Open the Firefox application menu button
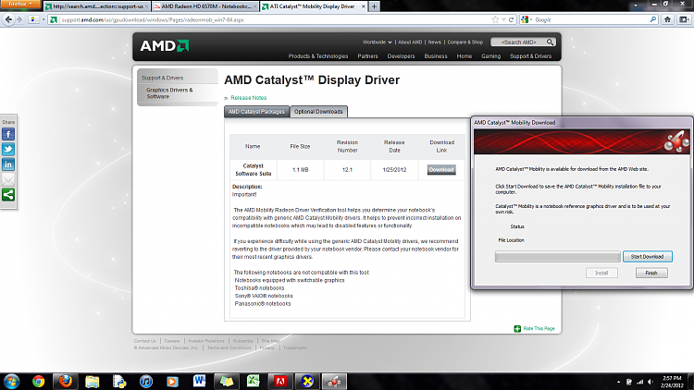This screenshot has height=390, width=694. click(x=20, y=4)
